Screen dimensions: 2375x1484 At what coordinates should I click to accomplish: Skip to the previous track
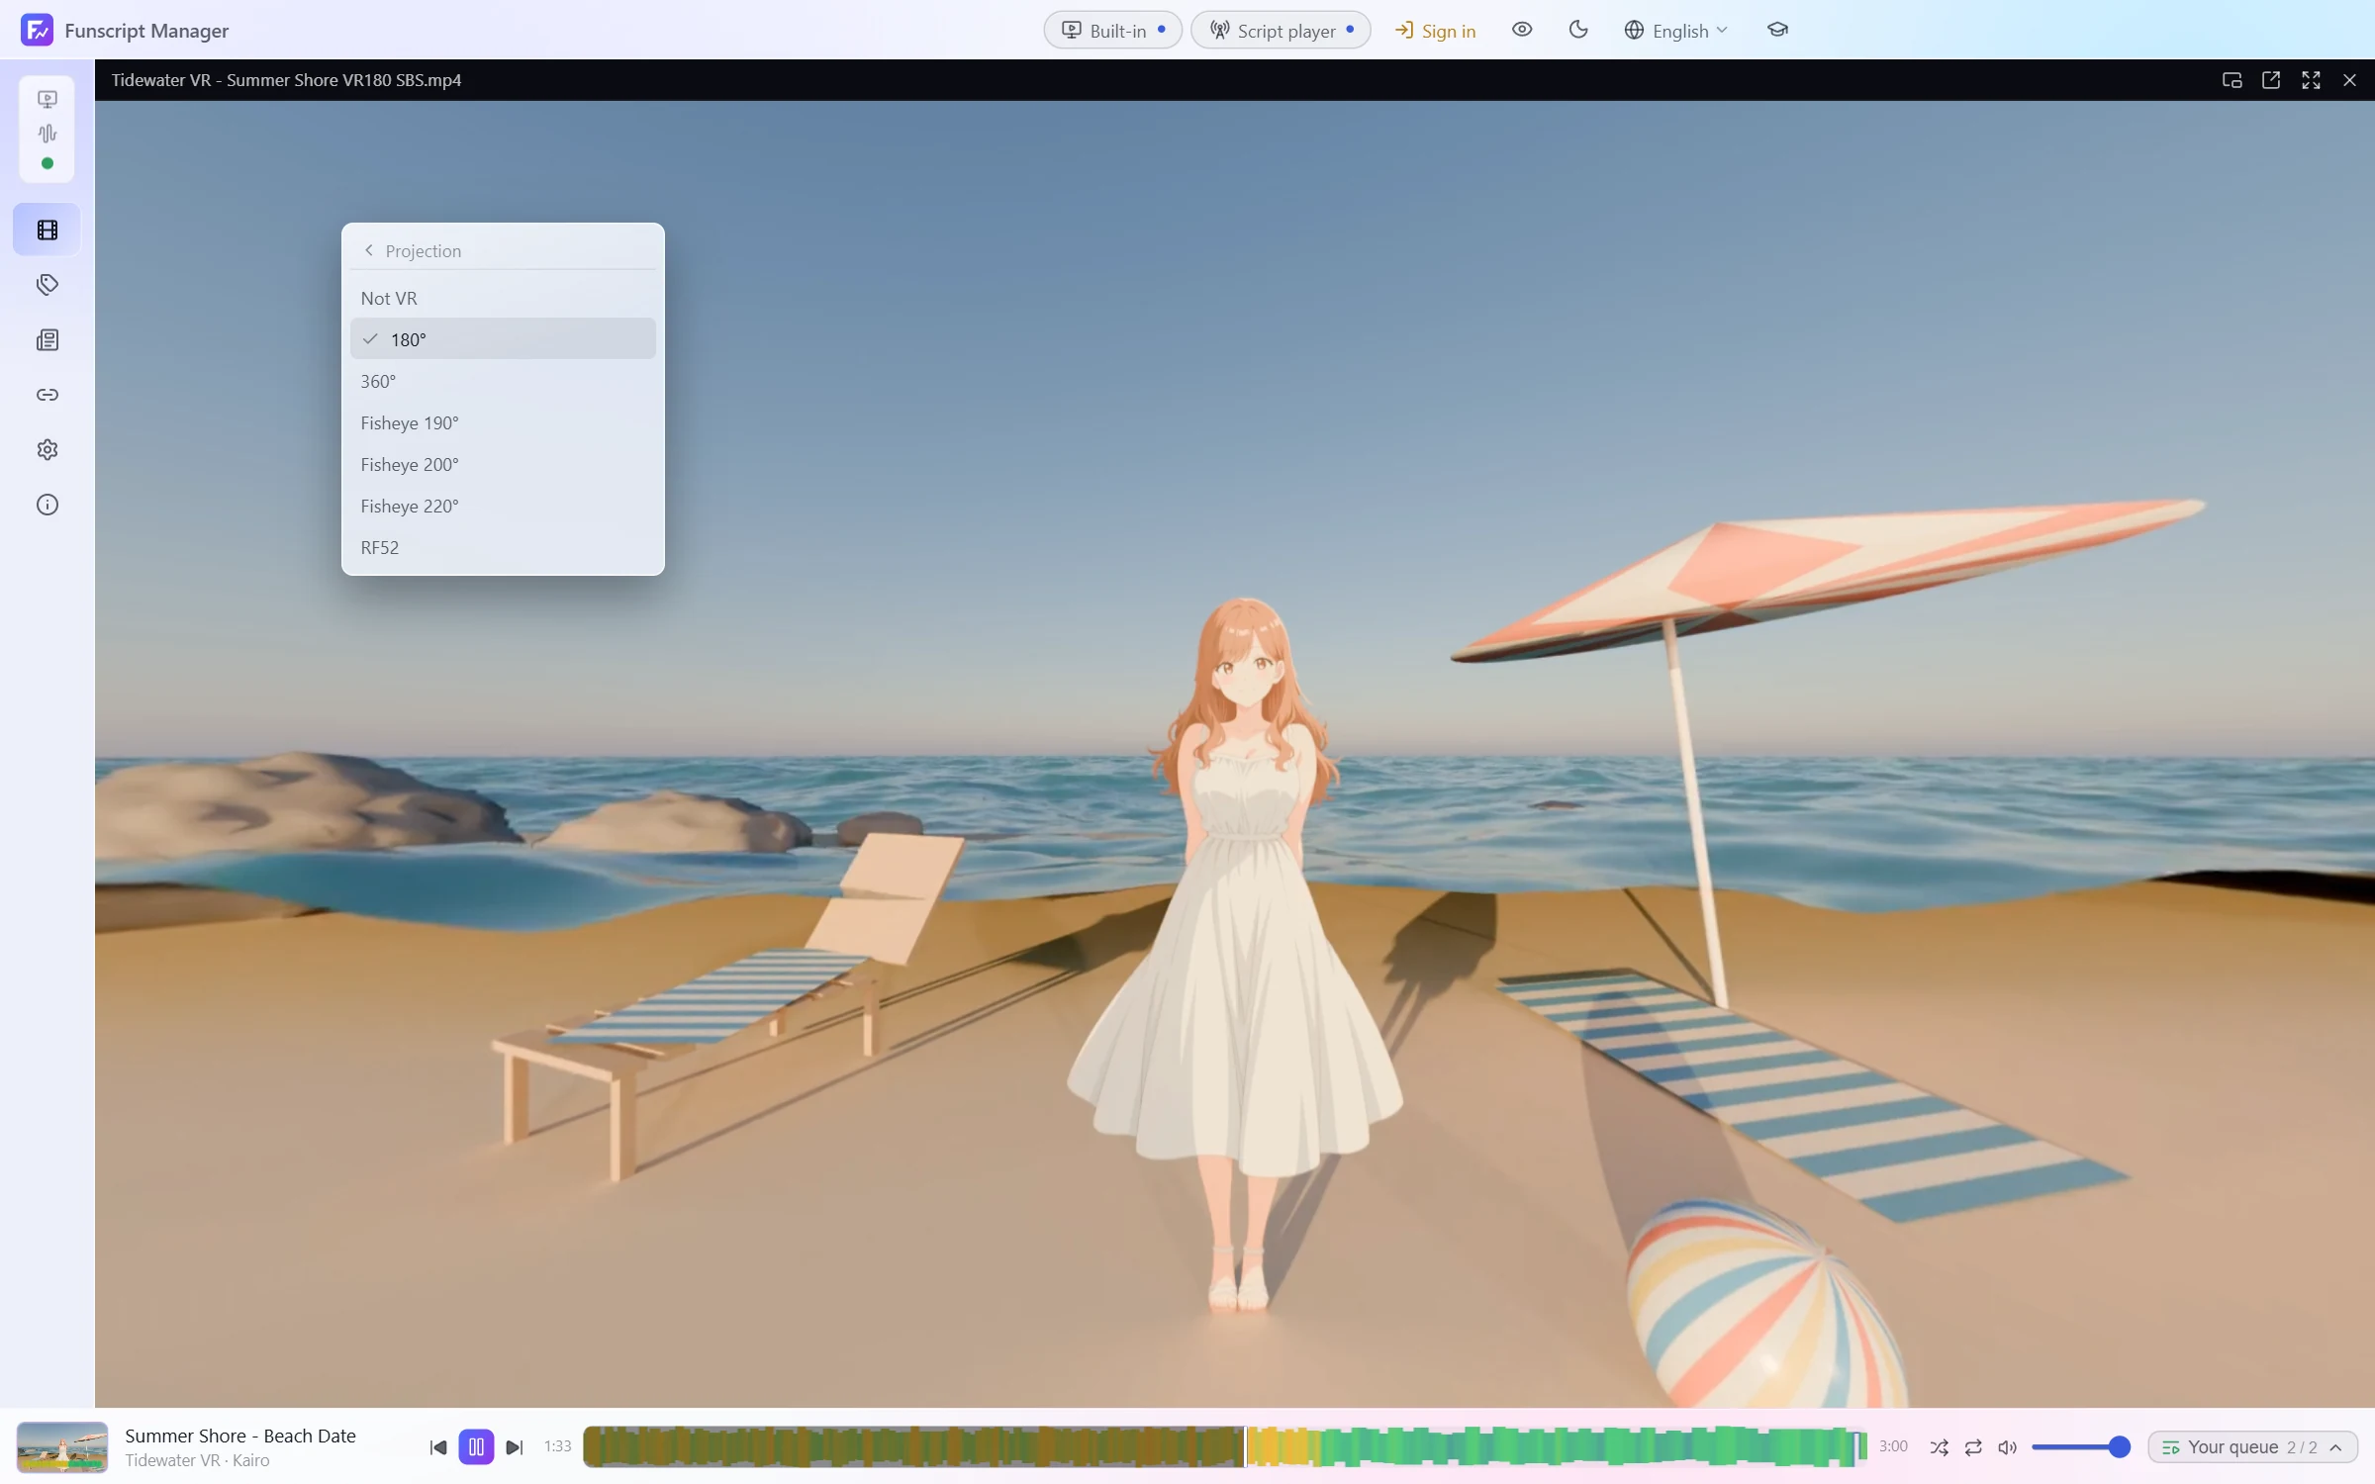tap(438, 1446)
